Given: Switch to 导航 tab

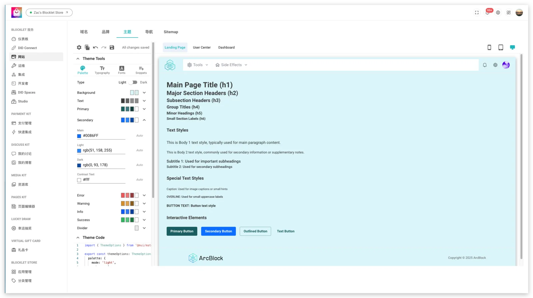Looking at the screenshot, I should (x=149, y=32).
